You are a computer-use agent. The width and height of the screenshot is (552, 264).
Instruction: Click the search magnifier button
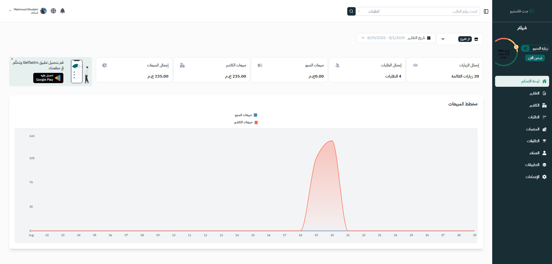(351, 11)
